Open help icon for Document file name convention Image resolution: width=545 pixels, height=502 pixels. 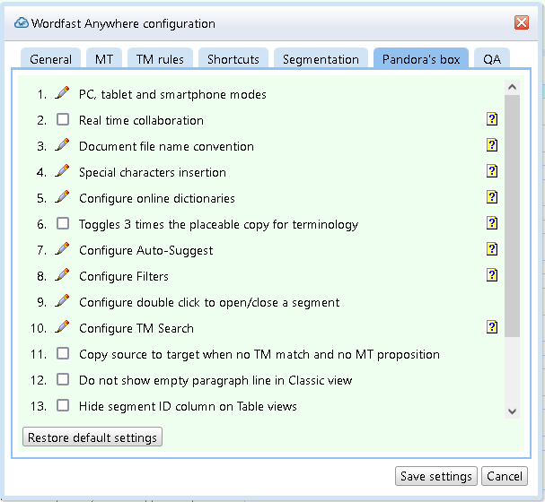[x=492, y=145]
